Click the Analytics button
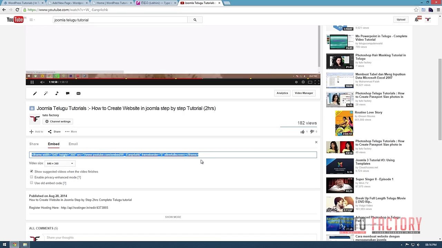The height and width of the screenshot is (248, 442). click(x=282, y=93)
